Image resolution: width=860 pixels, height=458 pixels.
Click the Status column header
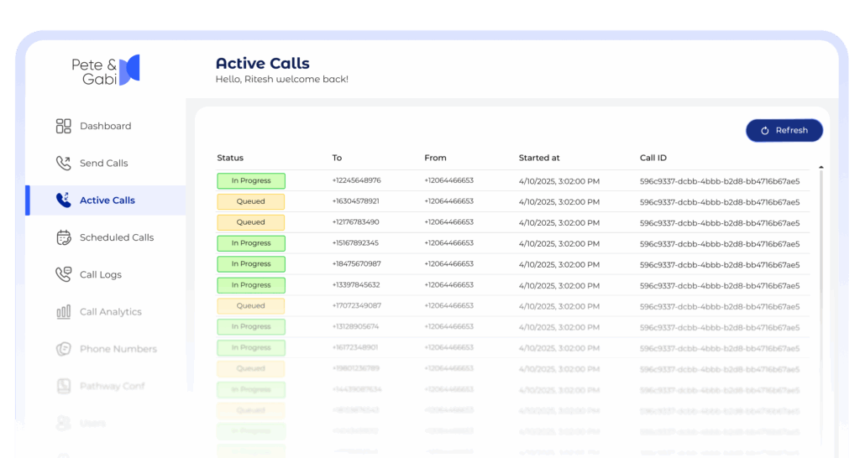coord(230,158)
